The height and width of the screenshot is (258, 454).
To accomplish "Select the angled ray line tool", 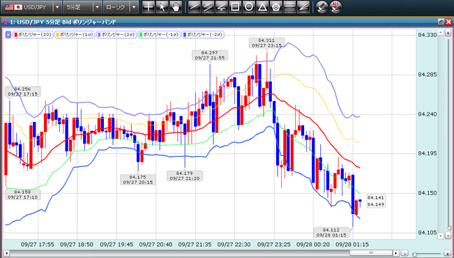I will pos(222,7).
